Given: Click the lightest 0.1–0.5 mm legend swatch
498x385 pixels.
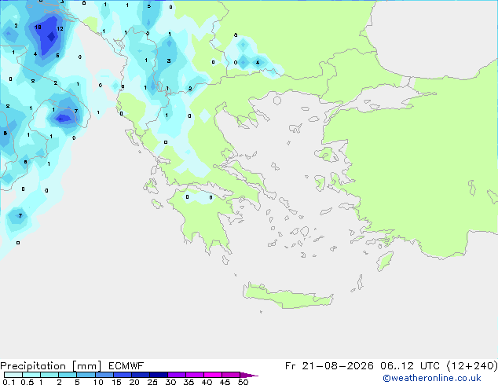Looking at the screenshot, I should pyautogui.click(x=13, y=375).
